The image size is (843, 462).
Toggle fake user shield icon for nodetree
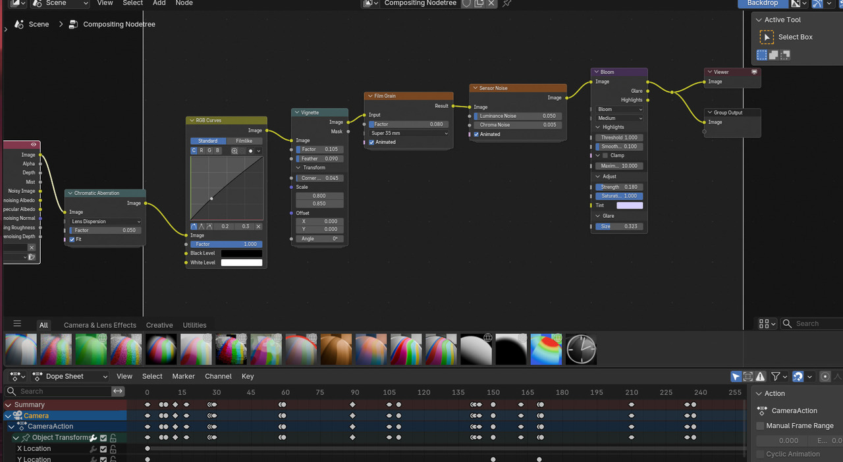coord(466,3)
